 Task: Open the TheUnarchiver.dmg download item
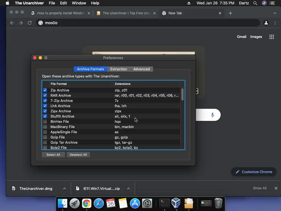tap(36, 188)
